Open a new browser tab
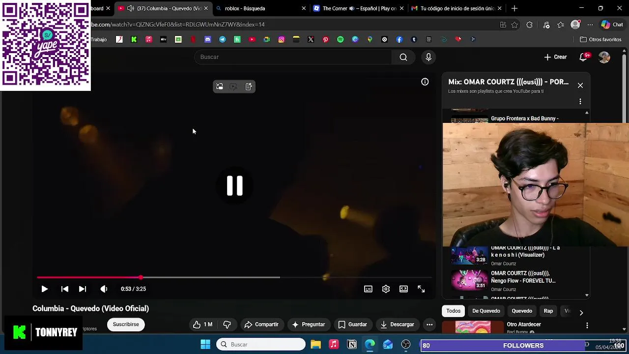 [x=515, y=8]
